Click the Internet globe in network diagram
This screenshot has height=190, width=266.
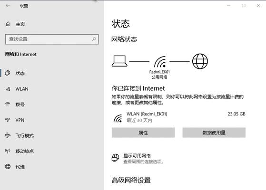coord(200,61)
